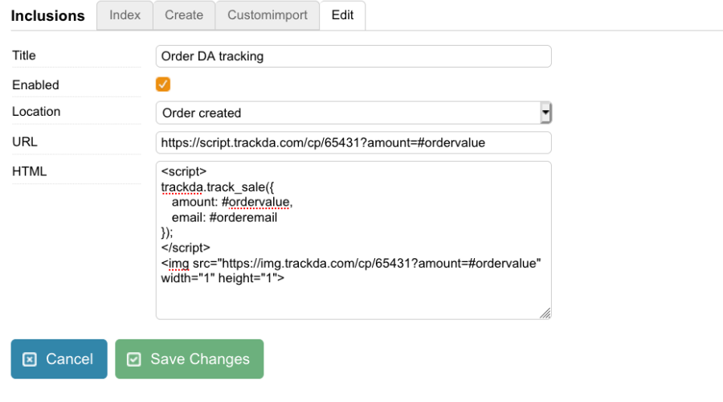Go to the Customimport tab
723x402 pixels.
coord(268,15)
